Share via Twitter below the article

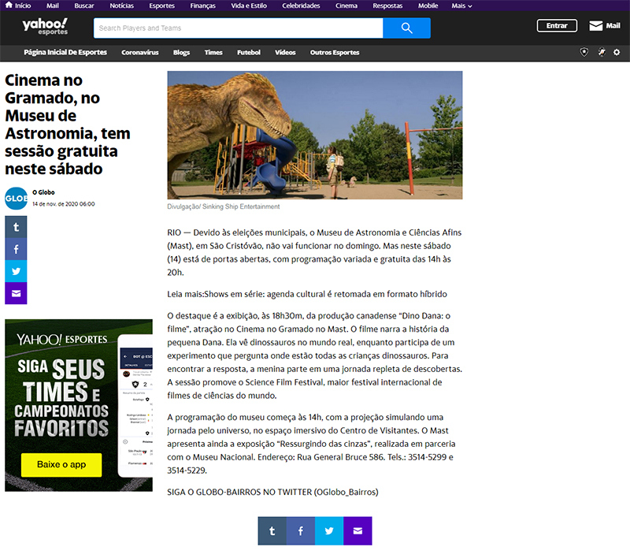[329, 531]
